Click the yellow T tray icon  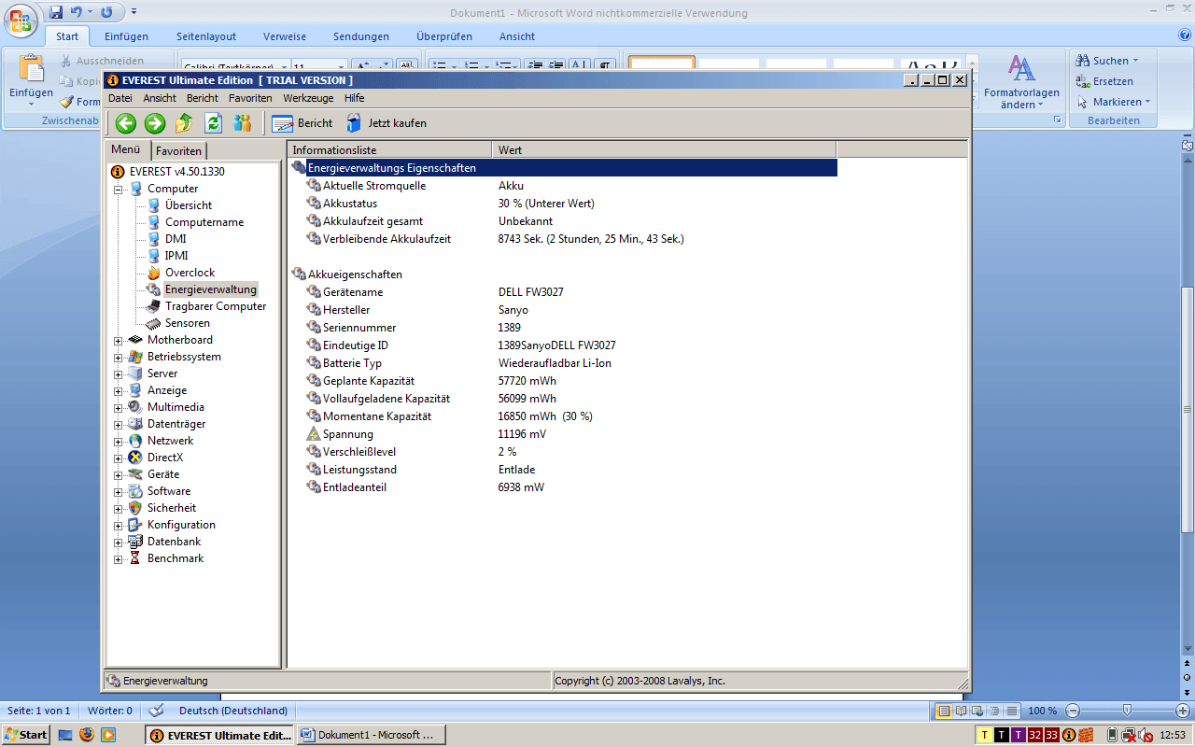pos(984,735)
